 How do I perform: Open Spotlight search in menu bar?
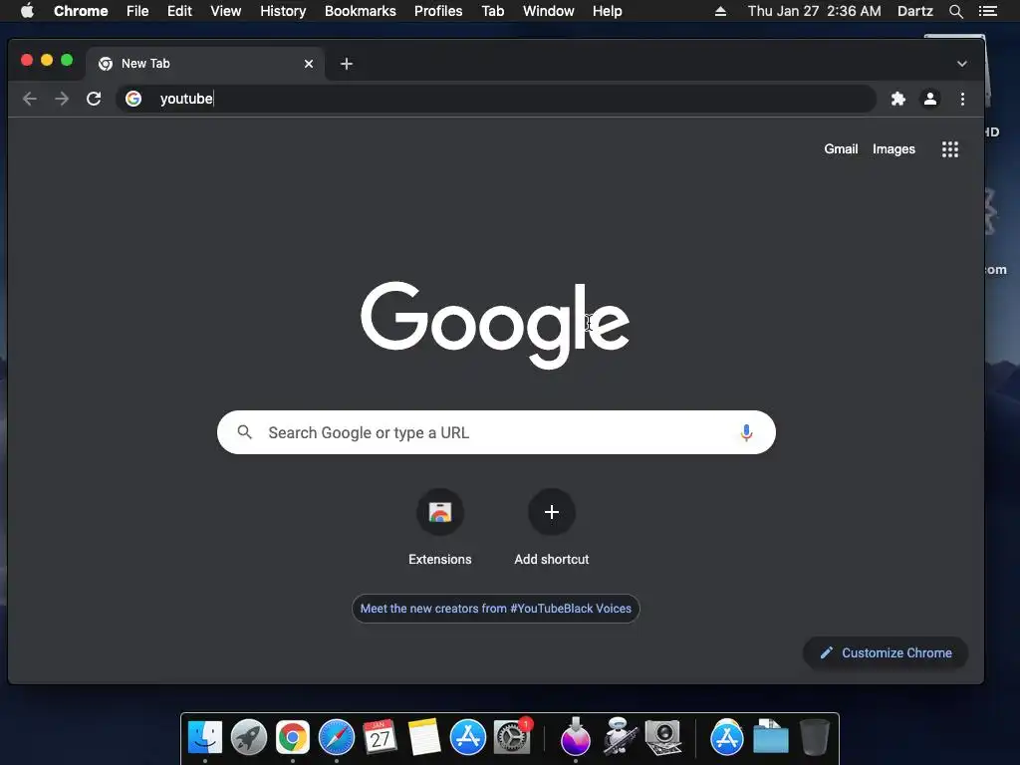click(955, 11)
